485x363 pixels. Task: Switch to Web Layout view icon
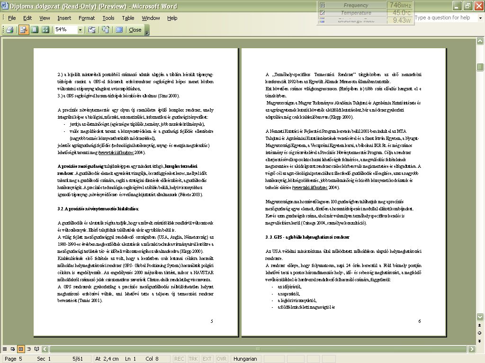(x=13, y=349)
